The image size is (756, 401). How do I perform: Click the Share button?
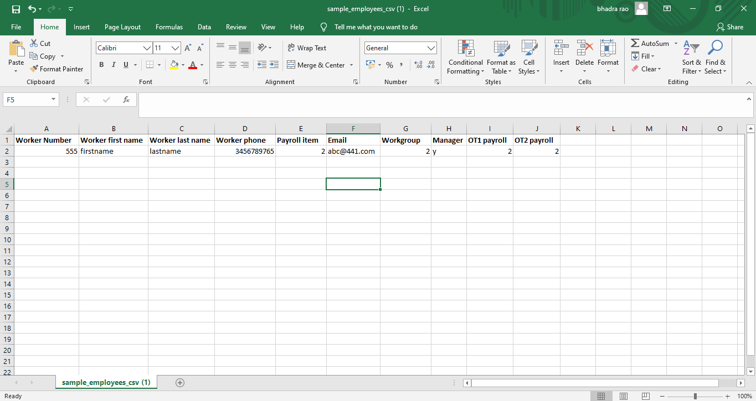(729, 27)
